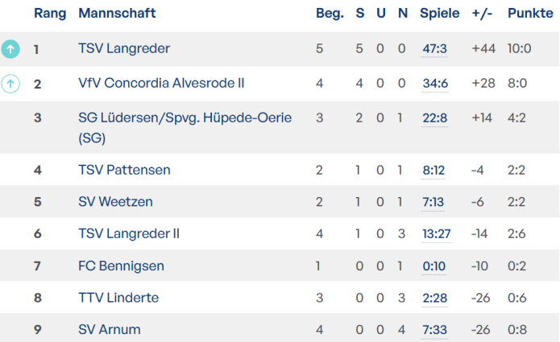Open the 22:8 games score link

tap(434, 118)
